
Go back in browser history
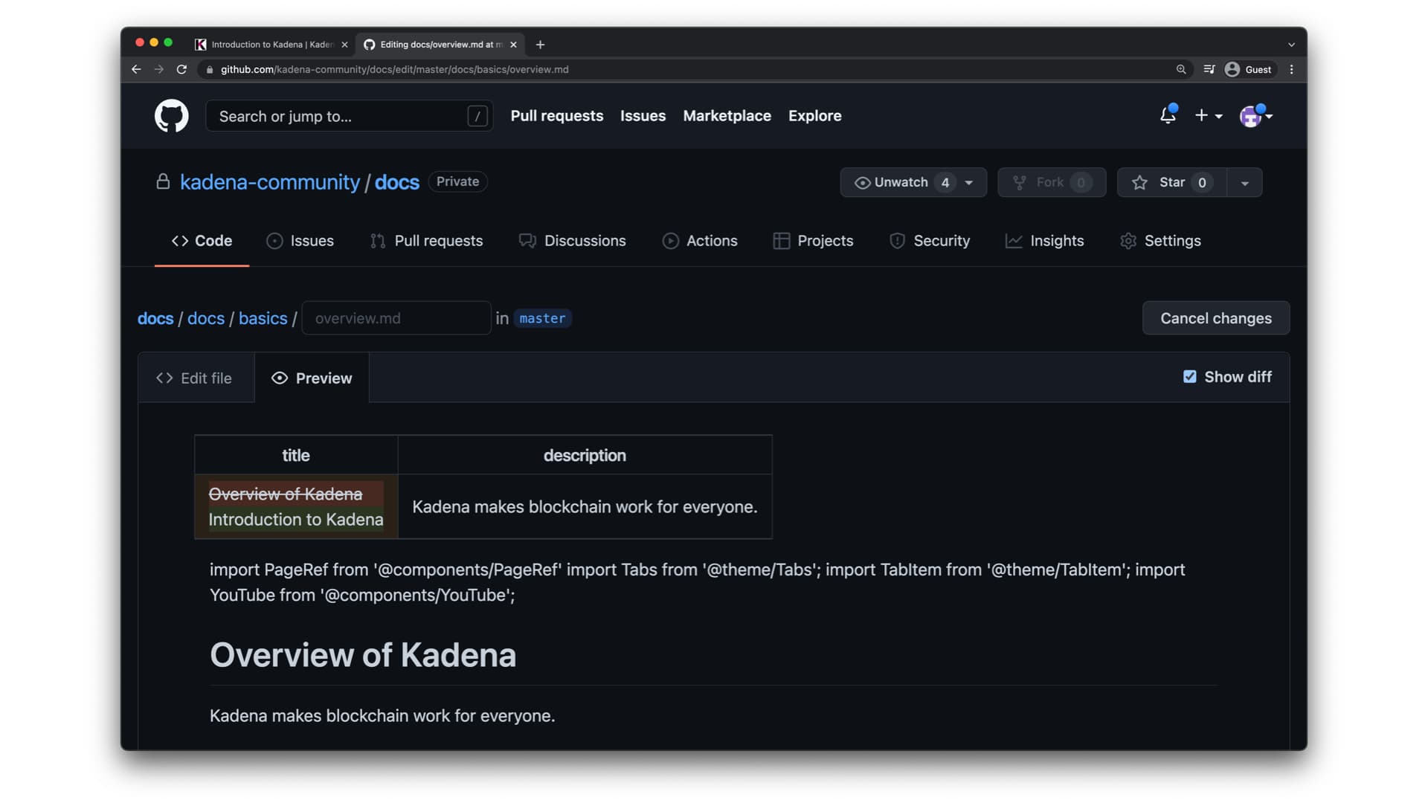tap(136, 69)
